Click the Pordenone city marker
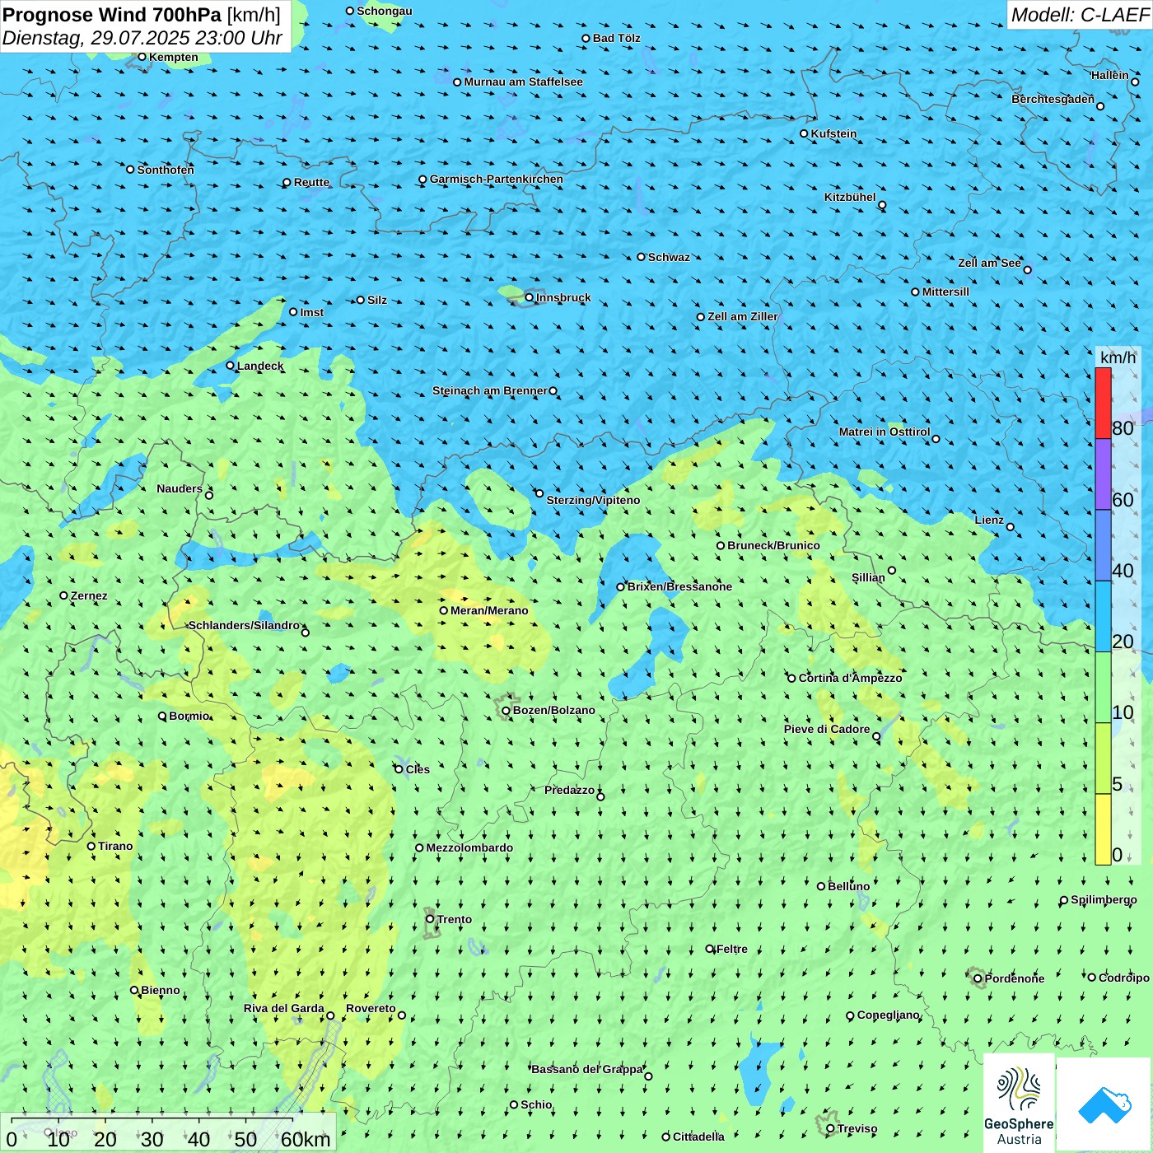Viewport: 1153px width, 1153px height. (x=978, y=978)
